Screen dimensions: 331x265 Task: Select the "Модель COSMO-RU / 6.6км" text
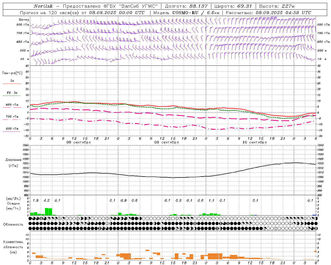pyautogui.click(x=186, y=13)
